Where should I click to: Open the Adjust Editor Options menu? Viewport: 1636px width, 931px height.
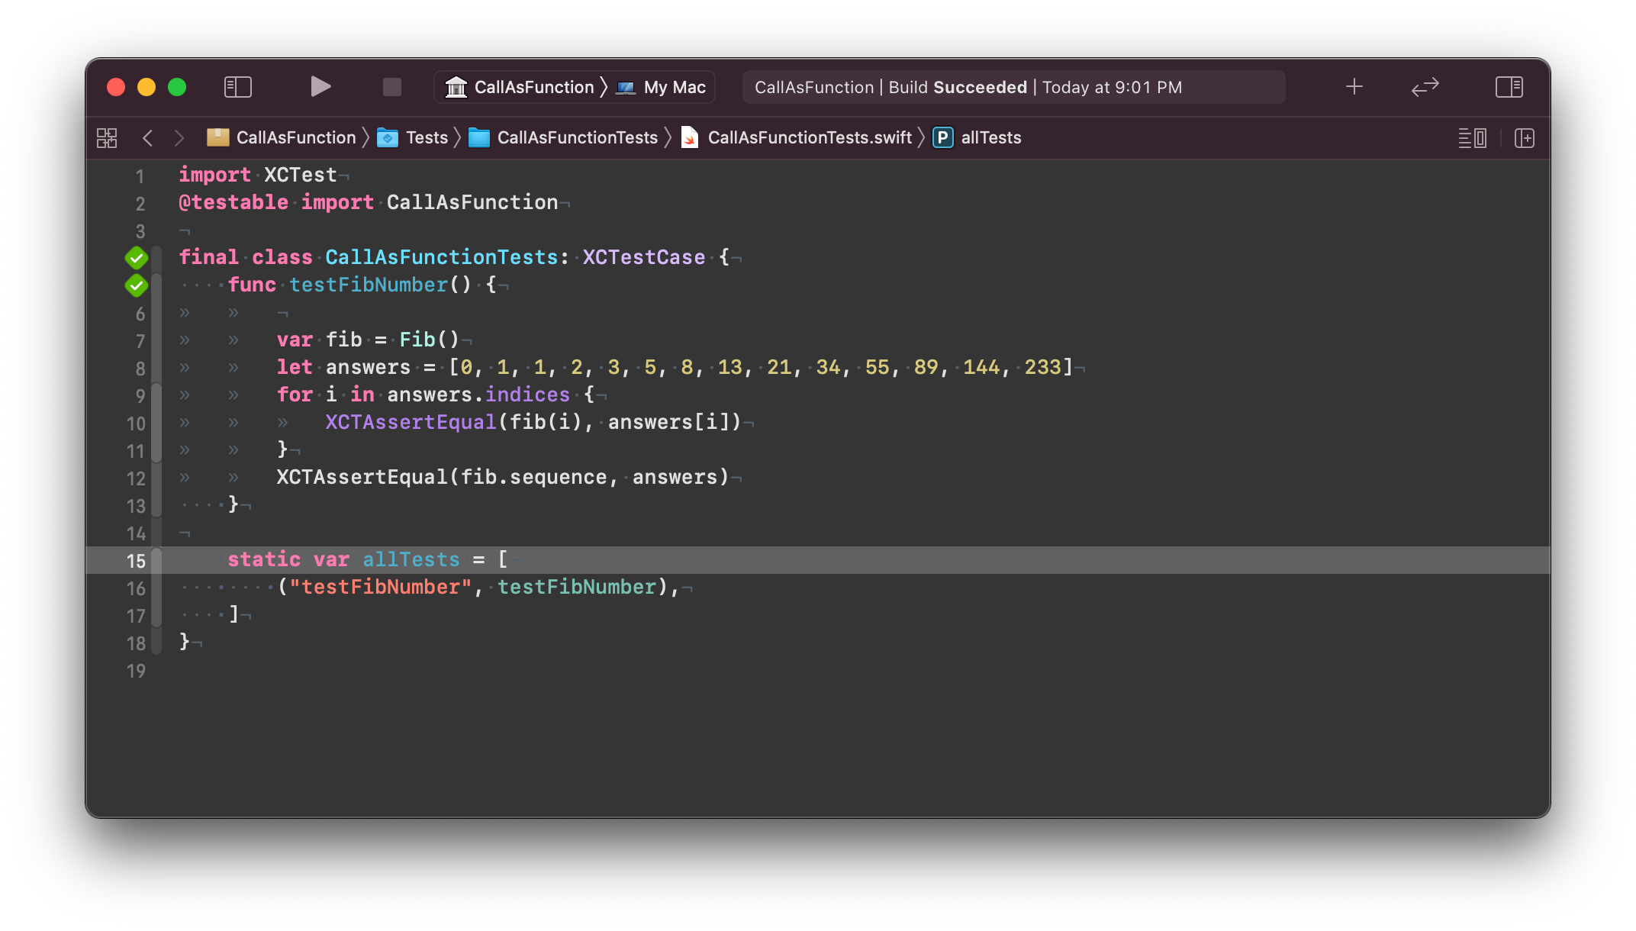point(1473,138)
